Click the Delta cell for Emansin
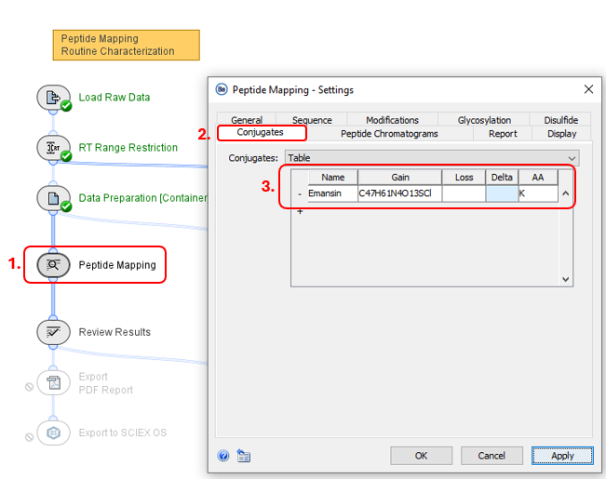This screenshot has height=479, width=606. coord(501,194)
